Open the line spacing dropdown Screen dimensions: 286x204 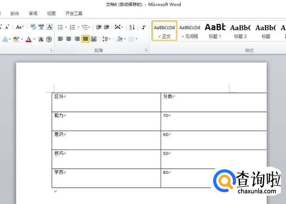coord(106,39)
